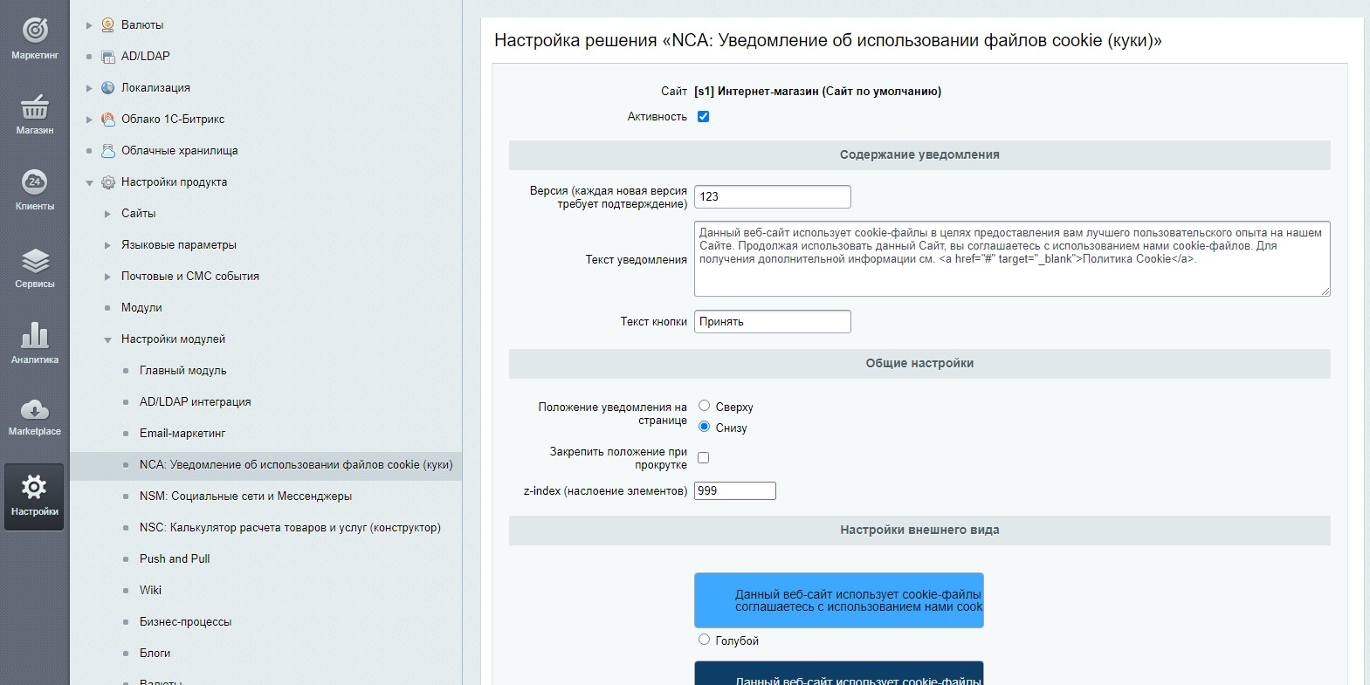1370x685 pixels.
Task: Open the Marketplace cloud icon
Action: [x=35, y=409]
